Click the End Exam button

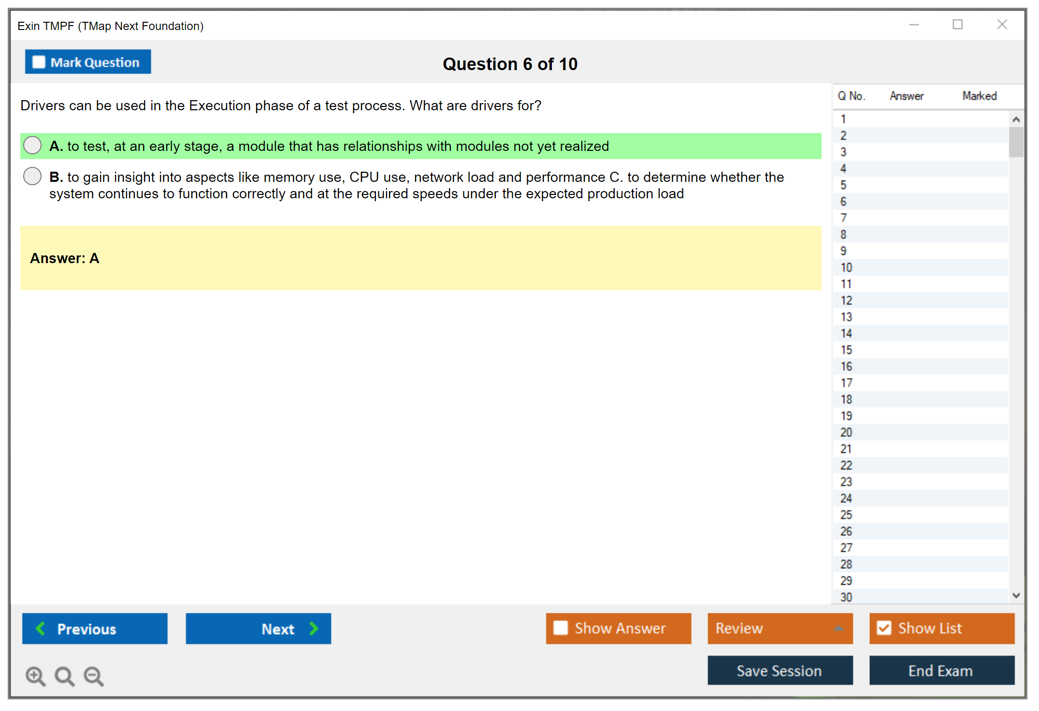(x=941, y=670)
